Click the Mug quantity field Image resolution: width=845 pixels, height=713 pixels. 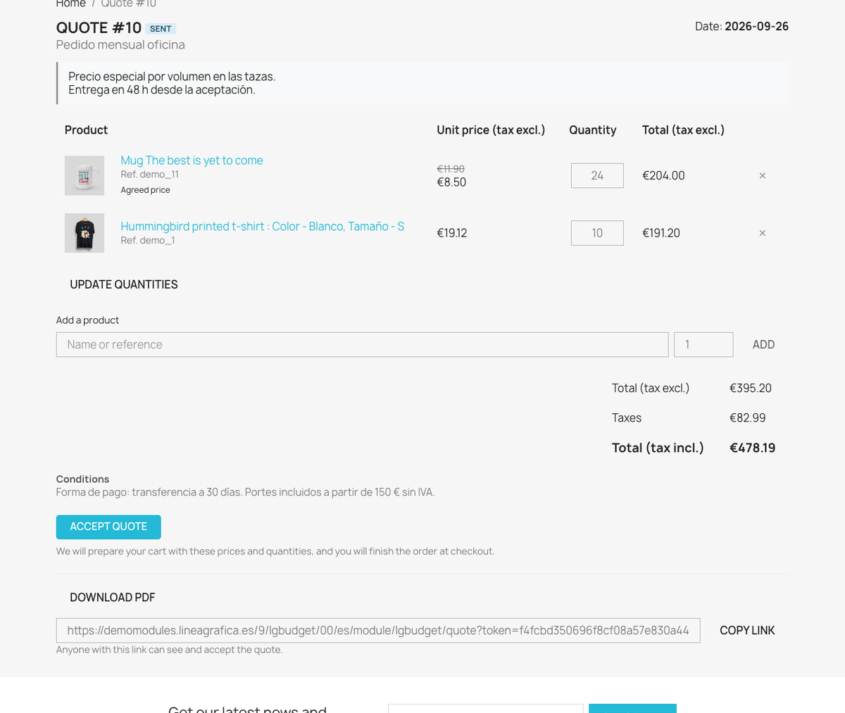pos(597,176)
